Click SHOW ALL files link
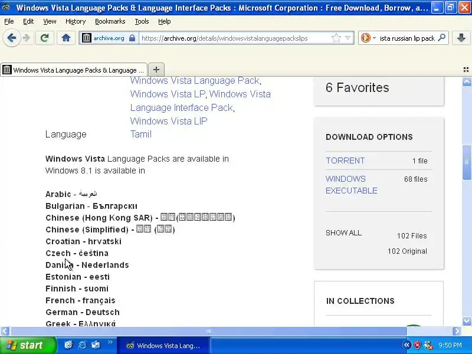The width and height of the screenshot is (472, 354). click(343, 232)
